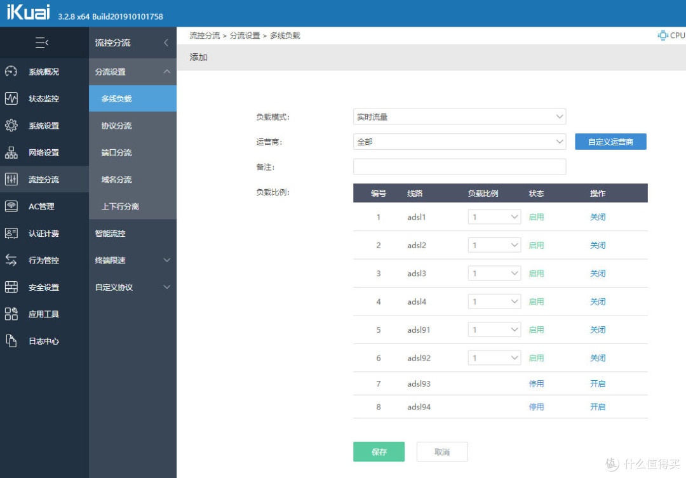The width and height of the screenshot is (686, 478).
Task: Open the AC管理 wireless controller icon
Action: point(11,206)
